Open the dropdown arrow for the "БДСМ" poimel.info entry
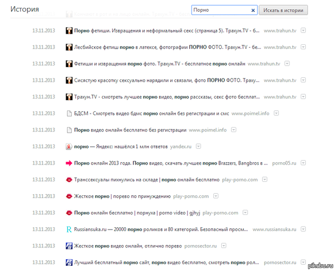 click(277, 113)
